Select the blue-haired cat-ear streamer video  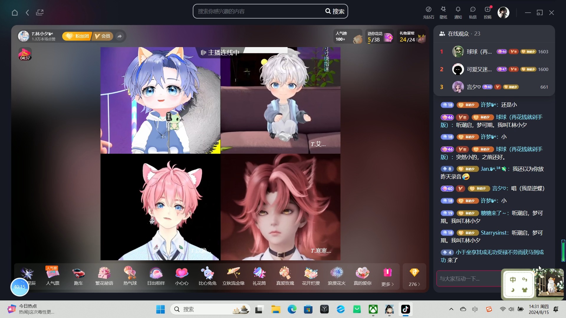pyautogui.click(x=160, y=100)
